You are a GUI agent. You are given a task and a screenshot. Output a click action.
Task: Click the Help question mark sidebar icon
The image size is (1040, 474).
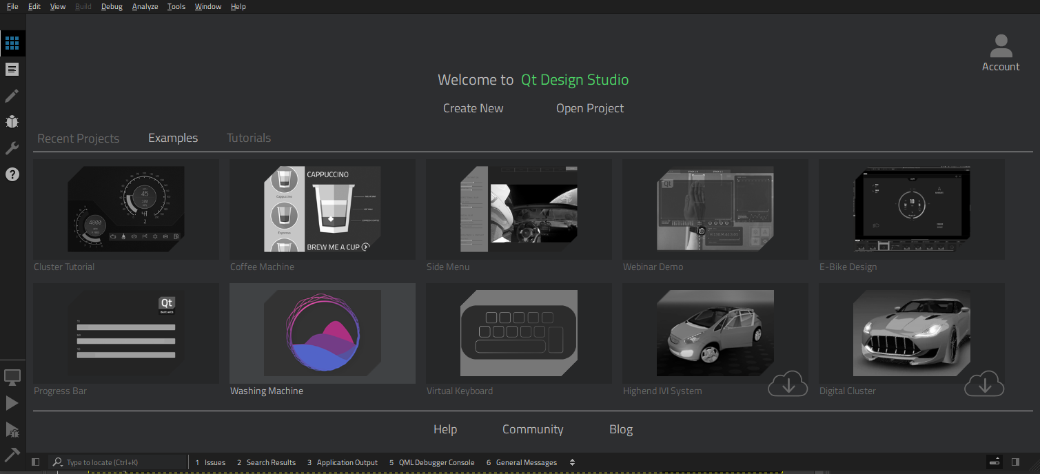coord(12,174)
